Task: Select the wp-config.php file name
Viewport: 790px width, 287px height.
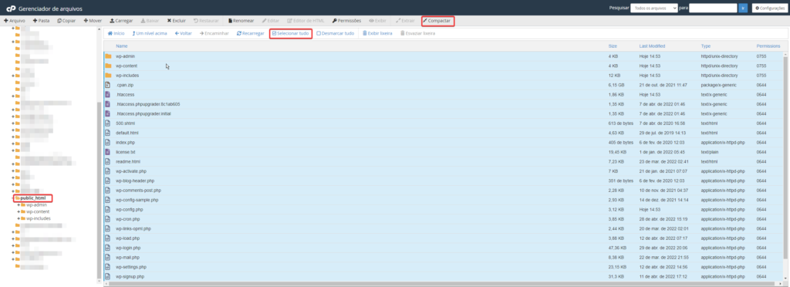Action: [130, 209]
